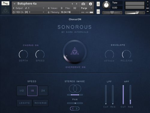The height and width of the screenshot is (113, 150).
Task: Click the Tune value field 0.00
Action: 115,8
